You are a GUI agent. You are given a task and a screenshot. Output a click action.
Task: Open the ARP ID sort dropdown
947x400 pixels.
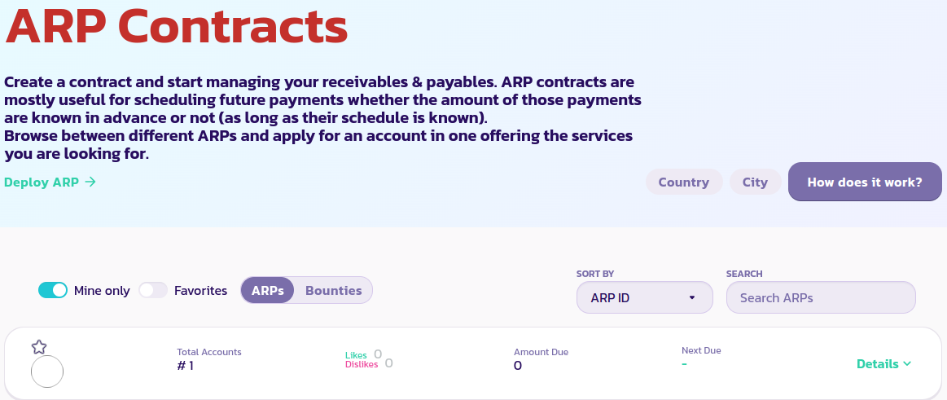644,297
